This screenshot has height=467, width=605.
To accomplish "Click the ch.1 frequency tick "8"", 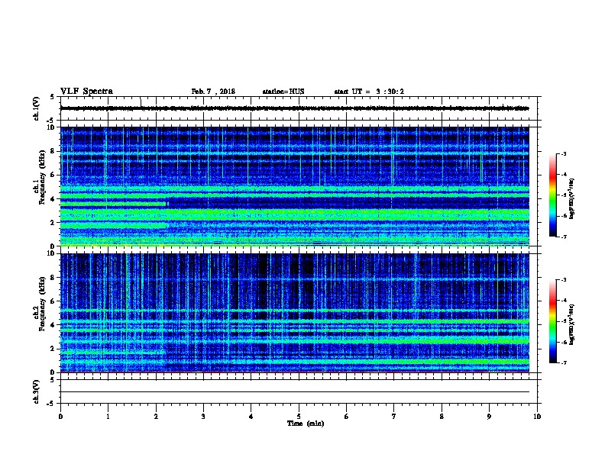I will pyautogui.click(x=53, y=151).
